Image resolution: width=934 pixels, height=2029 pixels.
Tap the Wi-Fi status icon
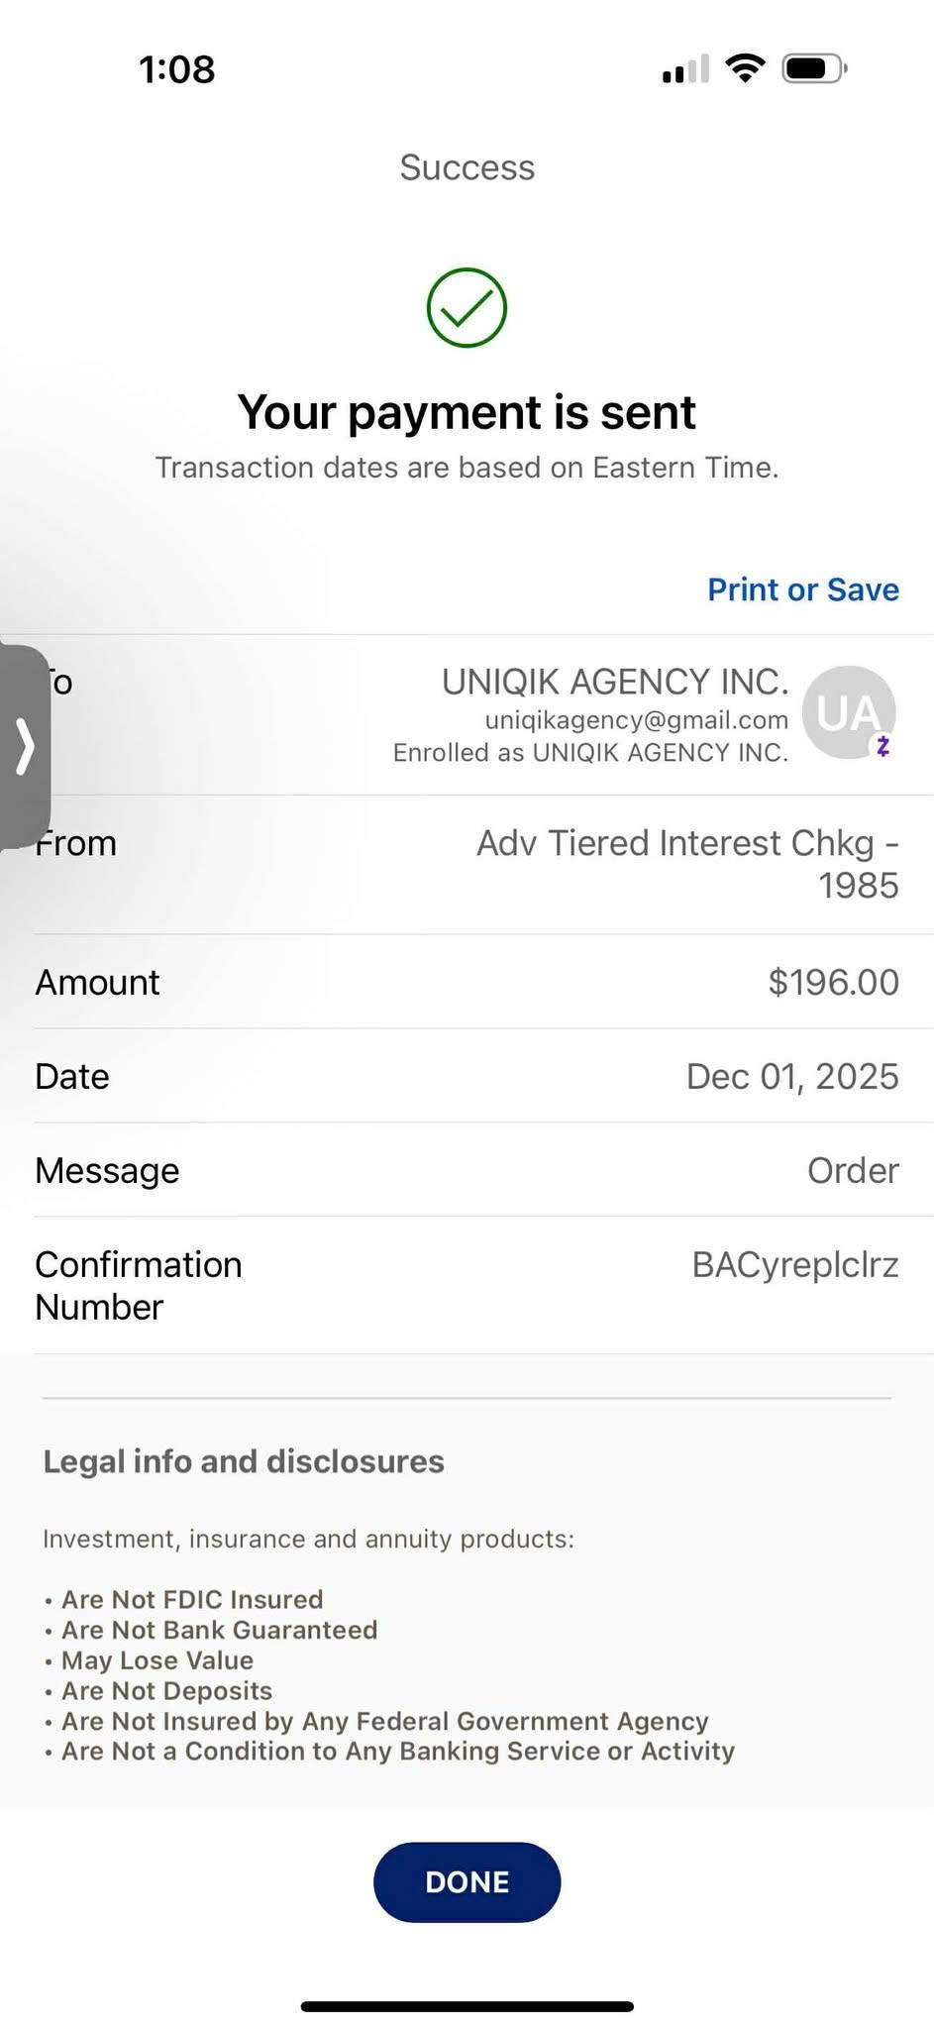point(744,68)
